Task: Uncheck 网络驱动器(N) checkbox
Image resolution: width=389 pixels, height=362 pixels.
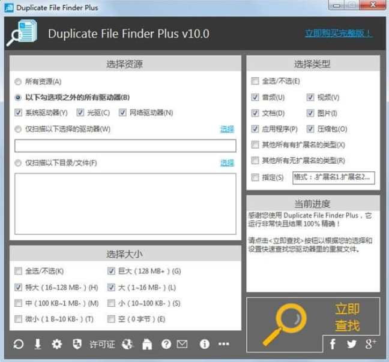Action: click(122, 113)
